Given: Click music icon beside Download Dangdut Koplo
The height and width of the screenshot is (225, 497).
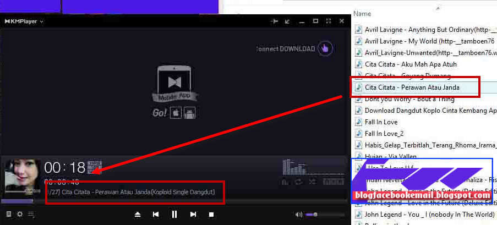Looking at the screenshot, I should 358,110.
